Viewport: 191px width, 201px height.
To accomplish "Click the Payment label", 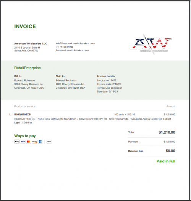I will pyautogui.click(x=133, y=142).
